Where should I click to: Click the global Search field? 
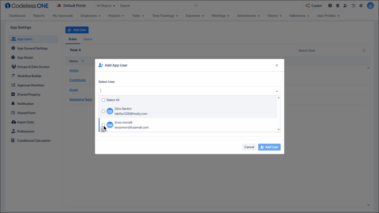159,6
